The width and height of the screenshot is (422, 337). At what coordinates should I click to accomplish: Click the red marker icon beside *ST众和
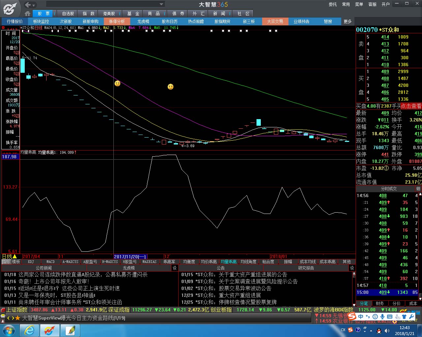tap(3, 28)
